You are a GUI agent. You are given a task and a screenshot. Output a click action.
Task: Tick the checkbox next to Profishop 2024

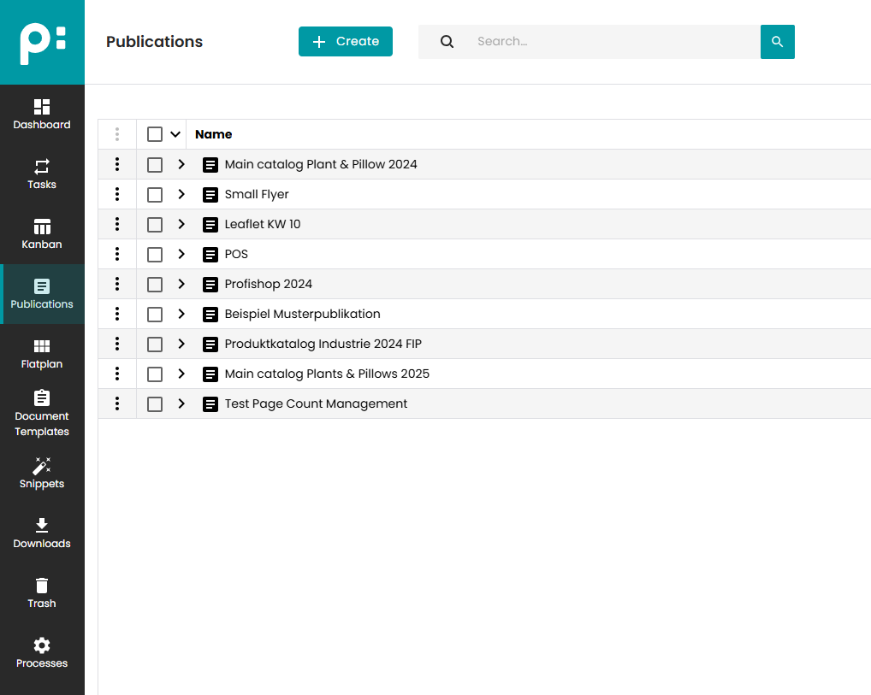pyautogui.click(x=154, y=284)
